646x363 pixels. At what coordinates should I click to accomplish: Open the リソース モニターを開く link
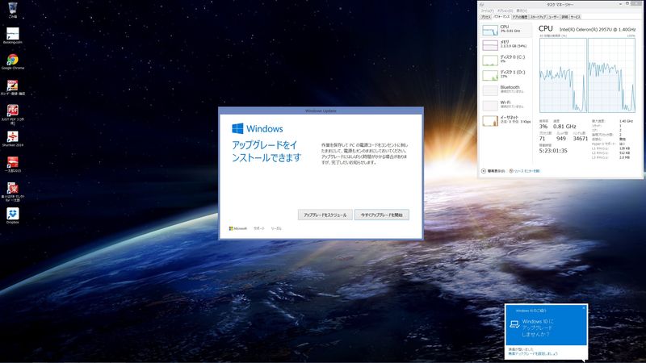(524, 171)
